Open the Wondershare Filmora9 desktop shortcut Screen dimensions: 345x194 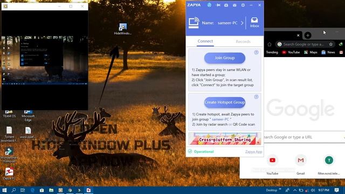click(9, 155)
